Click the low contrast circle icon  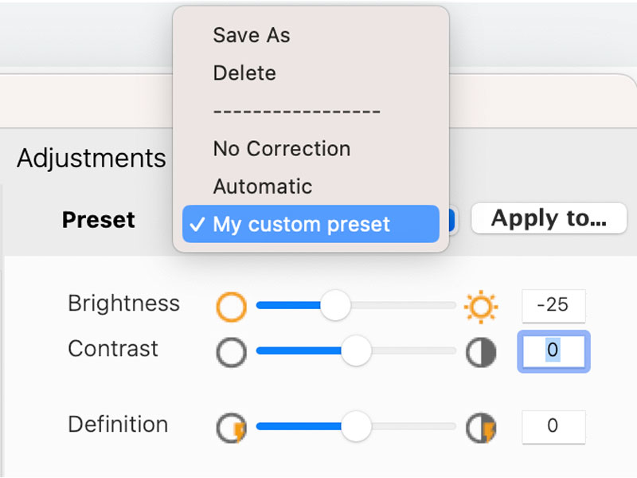coord(231,351)
